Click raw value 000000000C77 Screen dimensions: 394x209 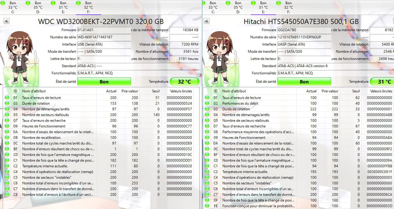[179, 126]
